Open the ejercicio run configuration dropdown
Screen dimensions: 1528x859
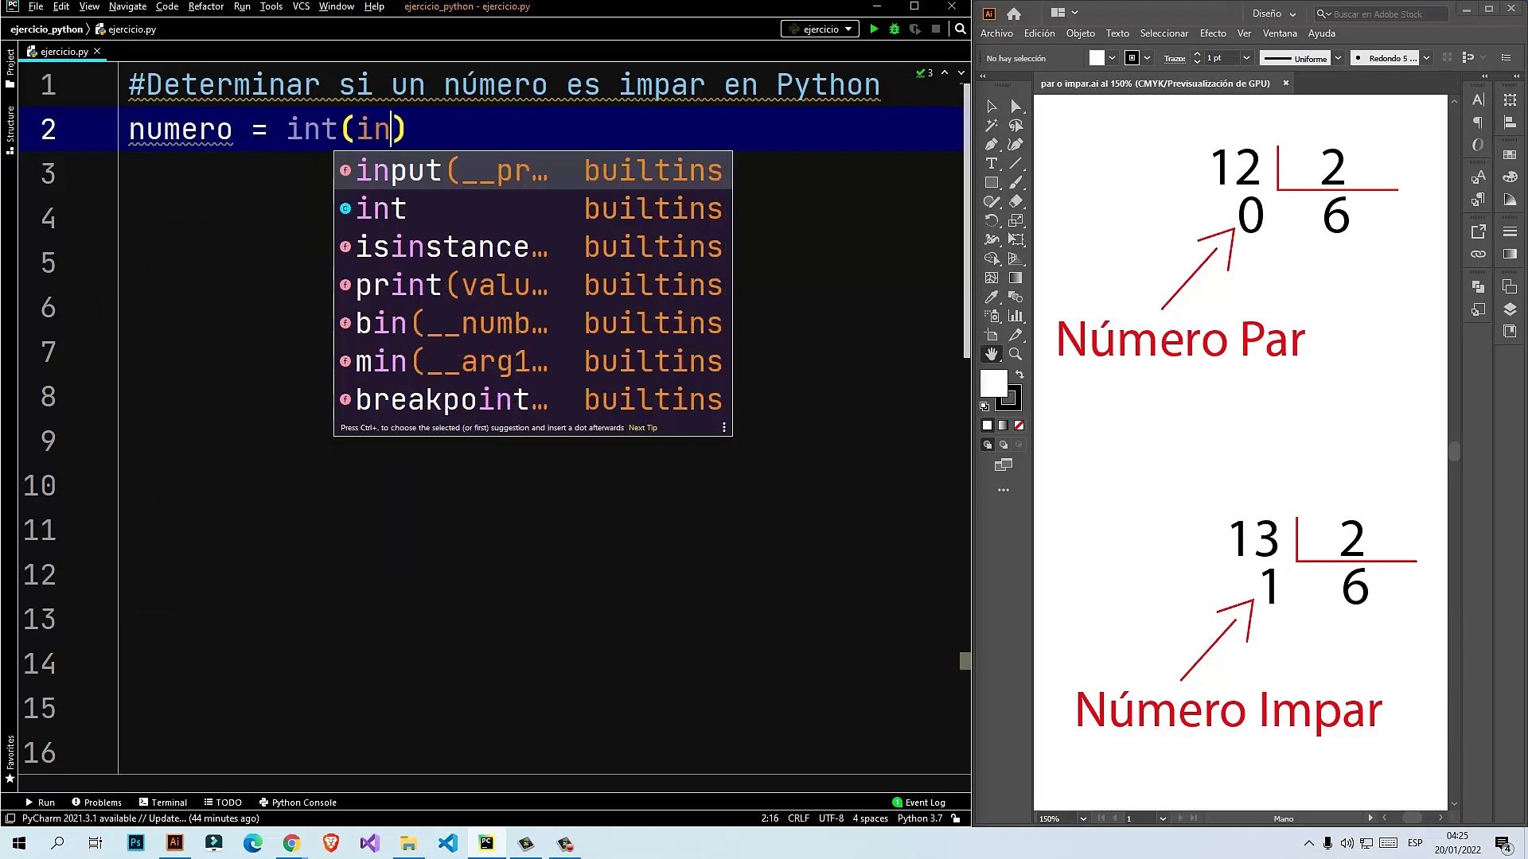click(x=821, y=29)
